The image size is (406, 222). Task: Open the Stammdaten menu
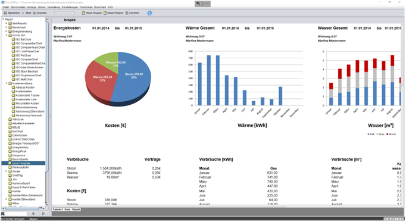point(18,7)
